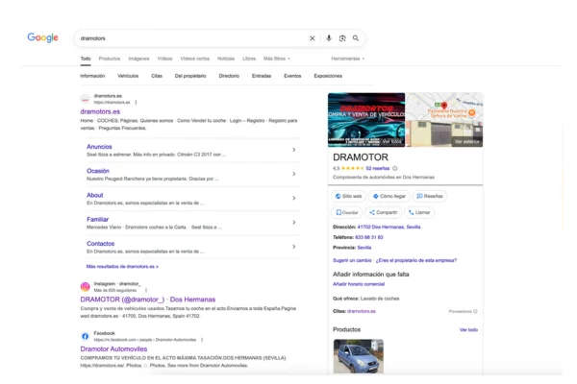Select the Todo tab

pos(86,59)
